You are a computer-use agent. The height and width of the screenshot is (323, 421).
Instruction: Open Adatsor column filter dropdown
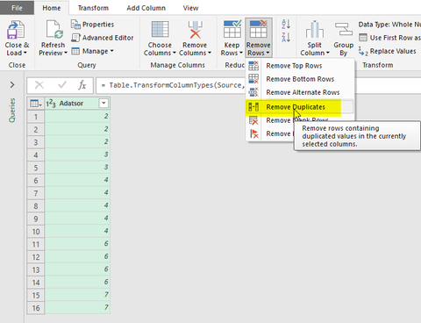tap(103, 104)
